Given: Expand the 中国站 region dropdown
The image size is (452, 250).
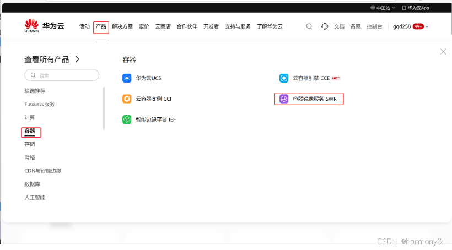Looking at the screenshot, I should (394, 8).
